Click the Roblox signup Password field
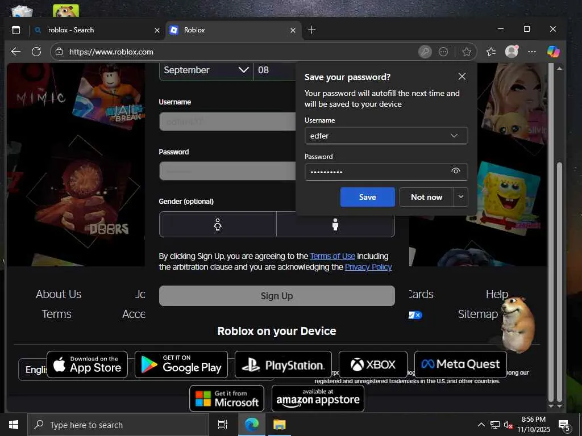The height and width of the screenshot is (436, 582). [227, 171]
